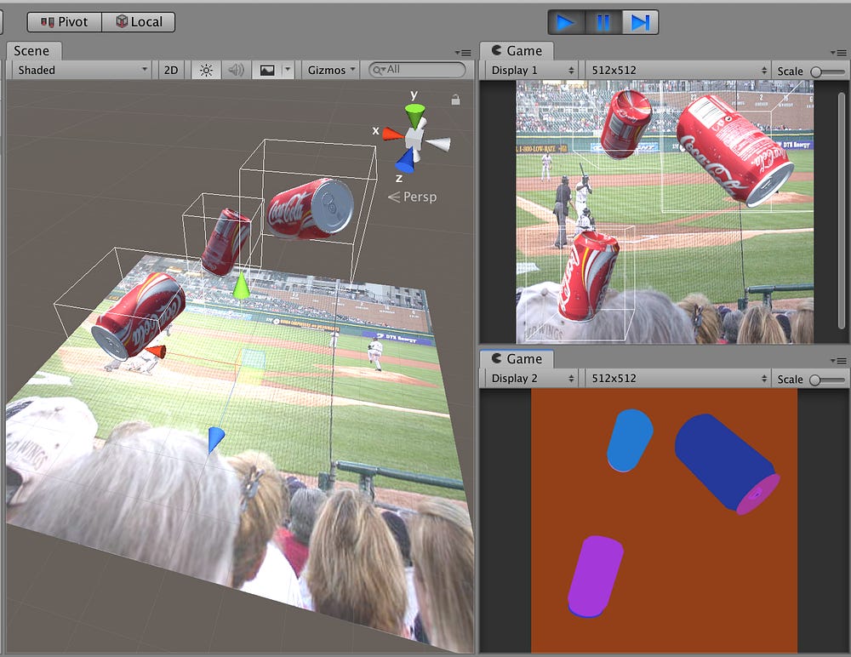
Task: Open scene effects dropdown arrow
Action: pyautogui.click(x=288, y=70)
